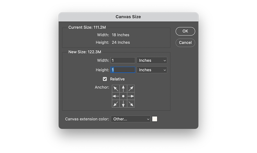Set anchor to bottom-left arrow

116,104
